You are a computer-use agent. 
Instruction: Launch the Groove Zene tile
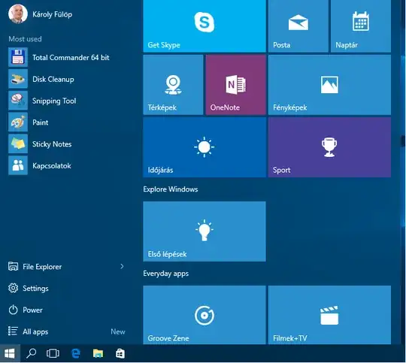(205, 315)
